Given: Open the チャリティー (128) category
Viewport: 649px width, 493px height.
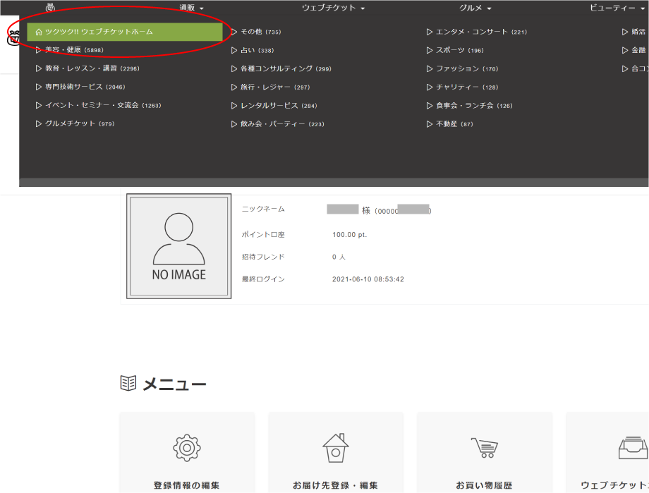Looking at the screenshot, I should click(462, 87).
